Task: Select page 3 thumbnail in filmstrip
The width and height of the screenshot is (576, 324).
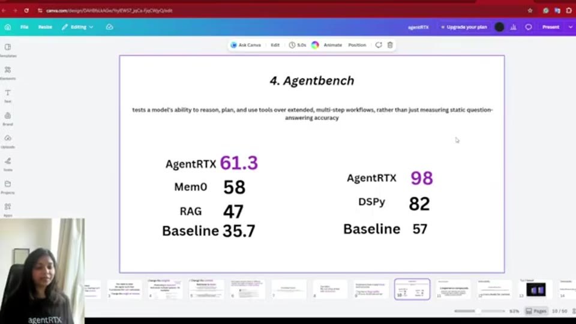Action: coord(125,289)
